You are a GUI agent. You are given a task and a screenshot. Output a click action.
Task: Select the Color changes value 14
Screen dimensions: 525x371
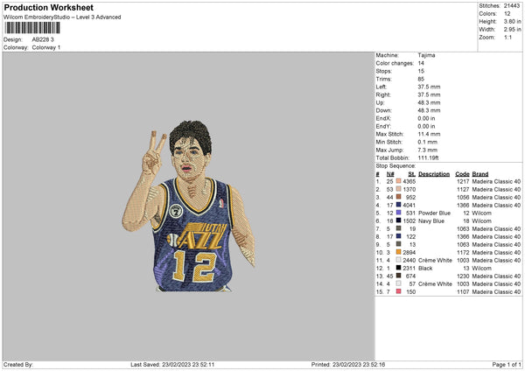421,63
